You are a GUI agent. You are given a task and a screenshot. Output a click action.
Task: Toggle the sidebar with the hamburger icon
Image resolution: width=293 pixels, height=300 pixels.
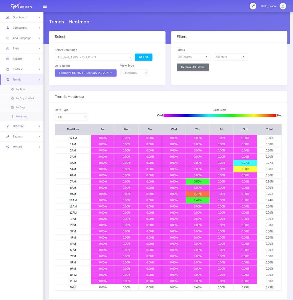(x=45, y=6)
